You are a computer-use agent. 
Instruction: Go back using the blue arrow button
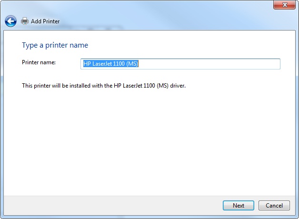[x=10, y=21]
